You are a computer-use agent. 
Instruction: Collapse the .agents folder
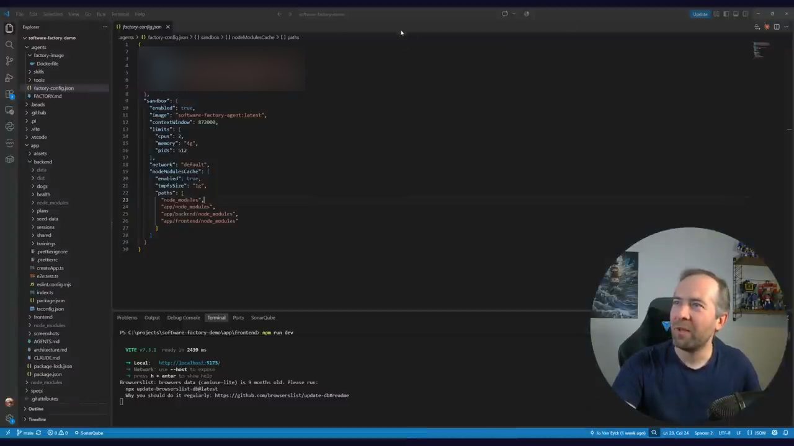38,47
